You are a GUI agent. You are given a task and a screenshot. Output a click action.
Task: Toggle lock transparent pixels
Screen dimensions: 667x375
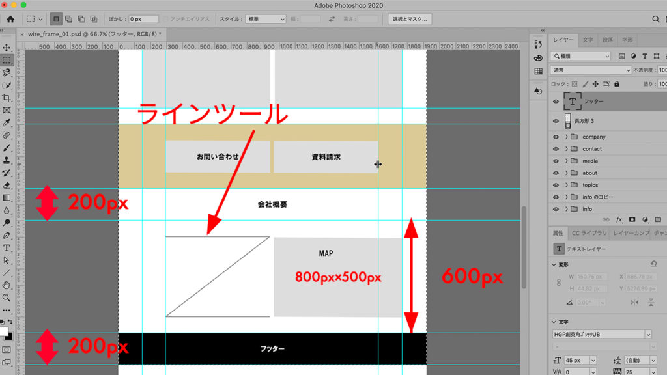[575, 84]
